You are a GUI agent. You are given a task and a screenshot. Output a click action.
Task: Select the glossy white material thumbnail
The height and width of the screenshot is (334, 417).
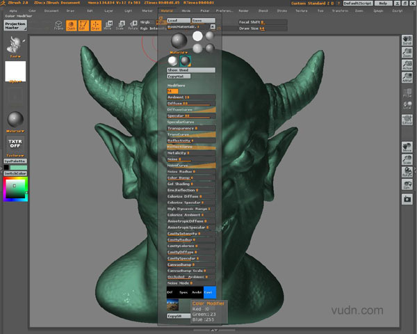173,61
